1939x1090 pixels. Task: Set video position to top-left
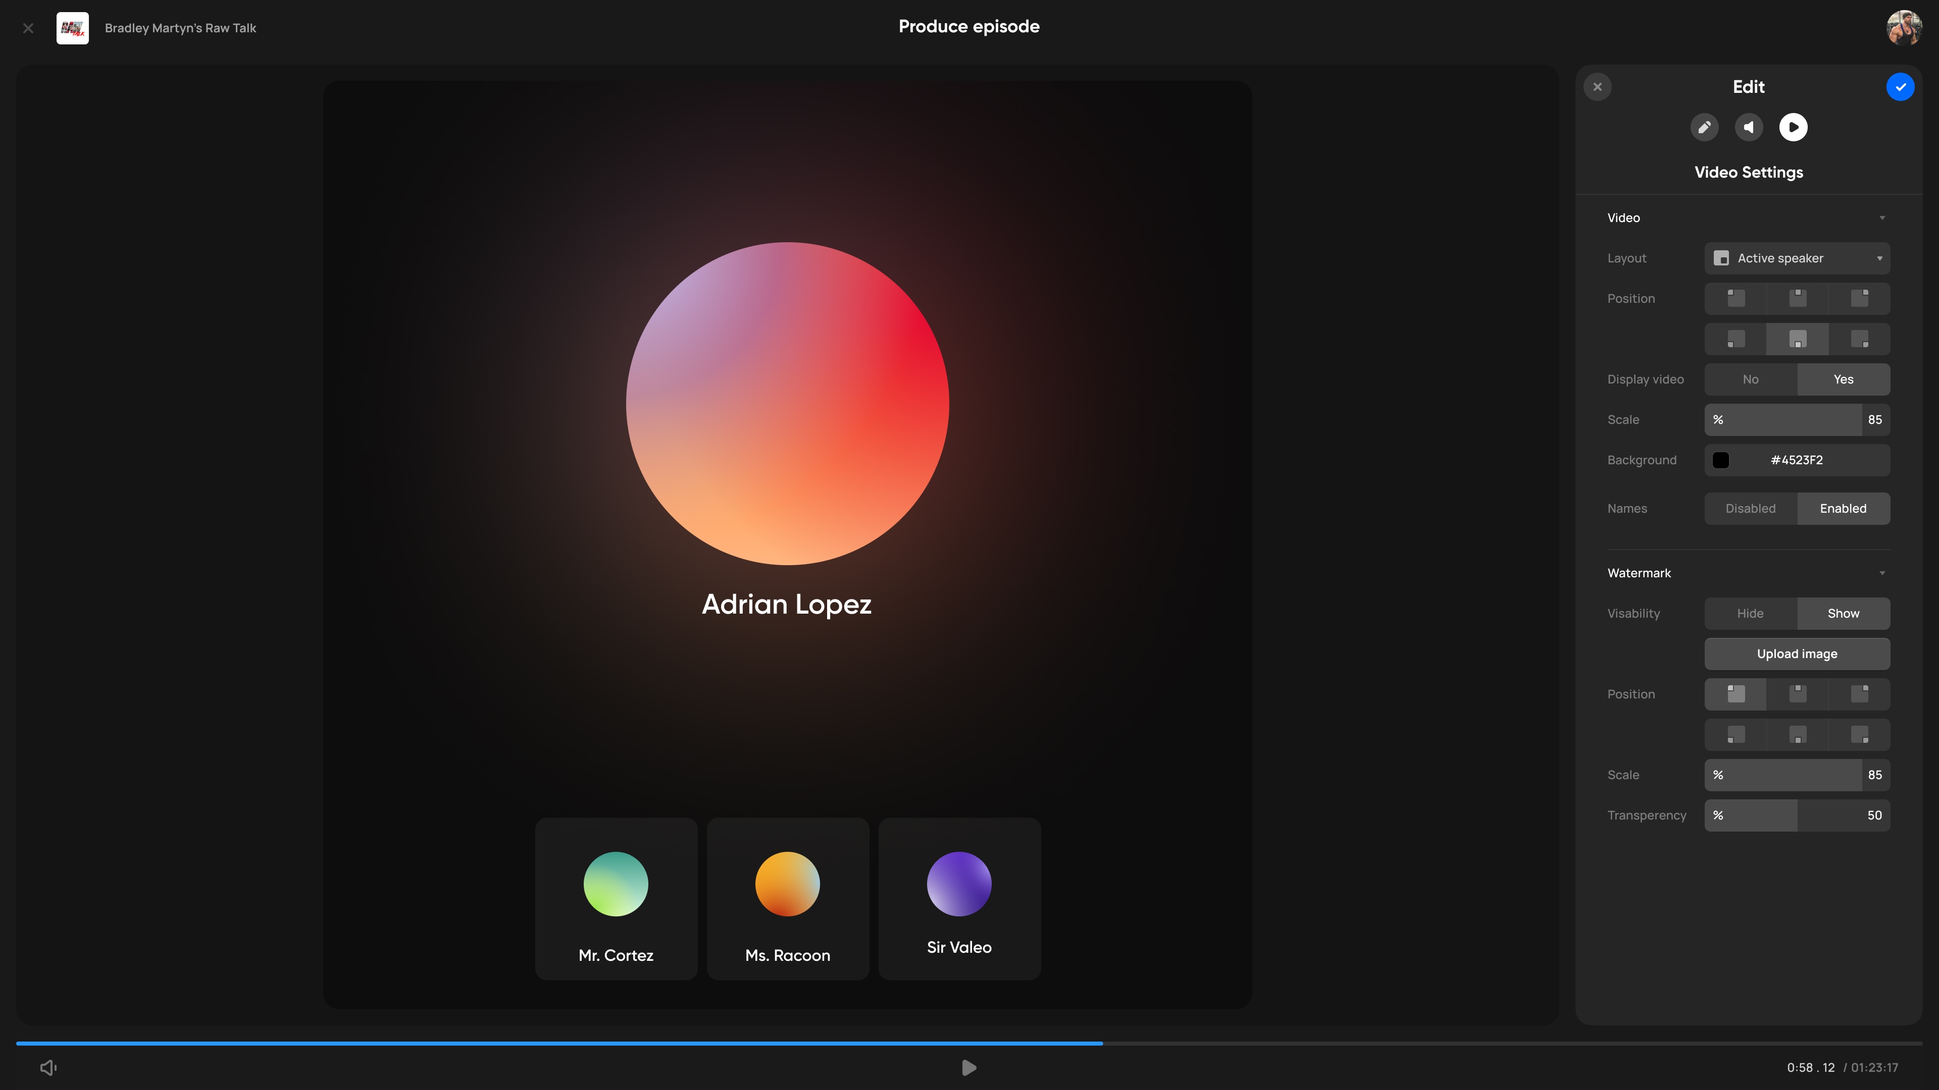coord(1736,299)
